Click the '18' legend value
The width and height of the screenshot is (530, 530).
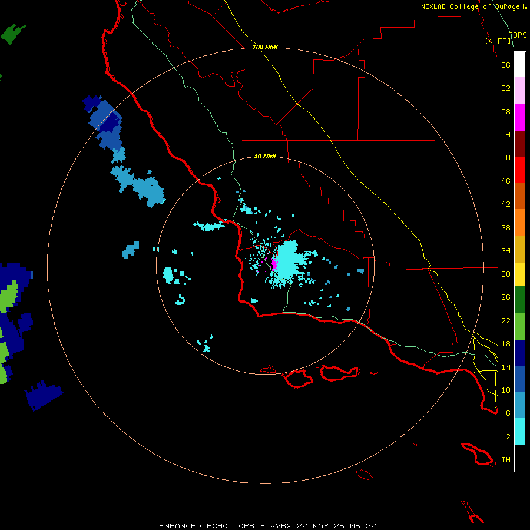(x=506, y=344)
